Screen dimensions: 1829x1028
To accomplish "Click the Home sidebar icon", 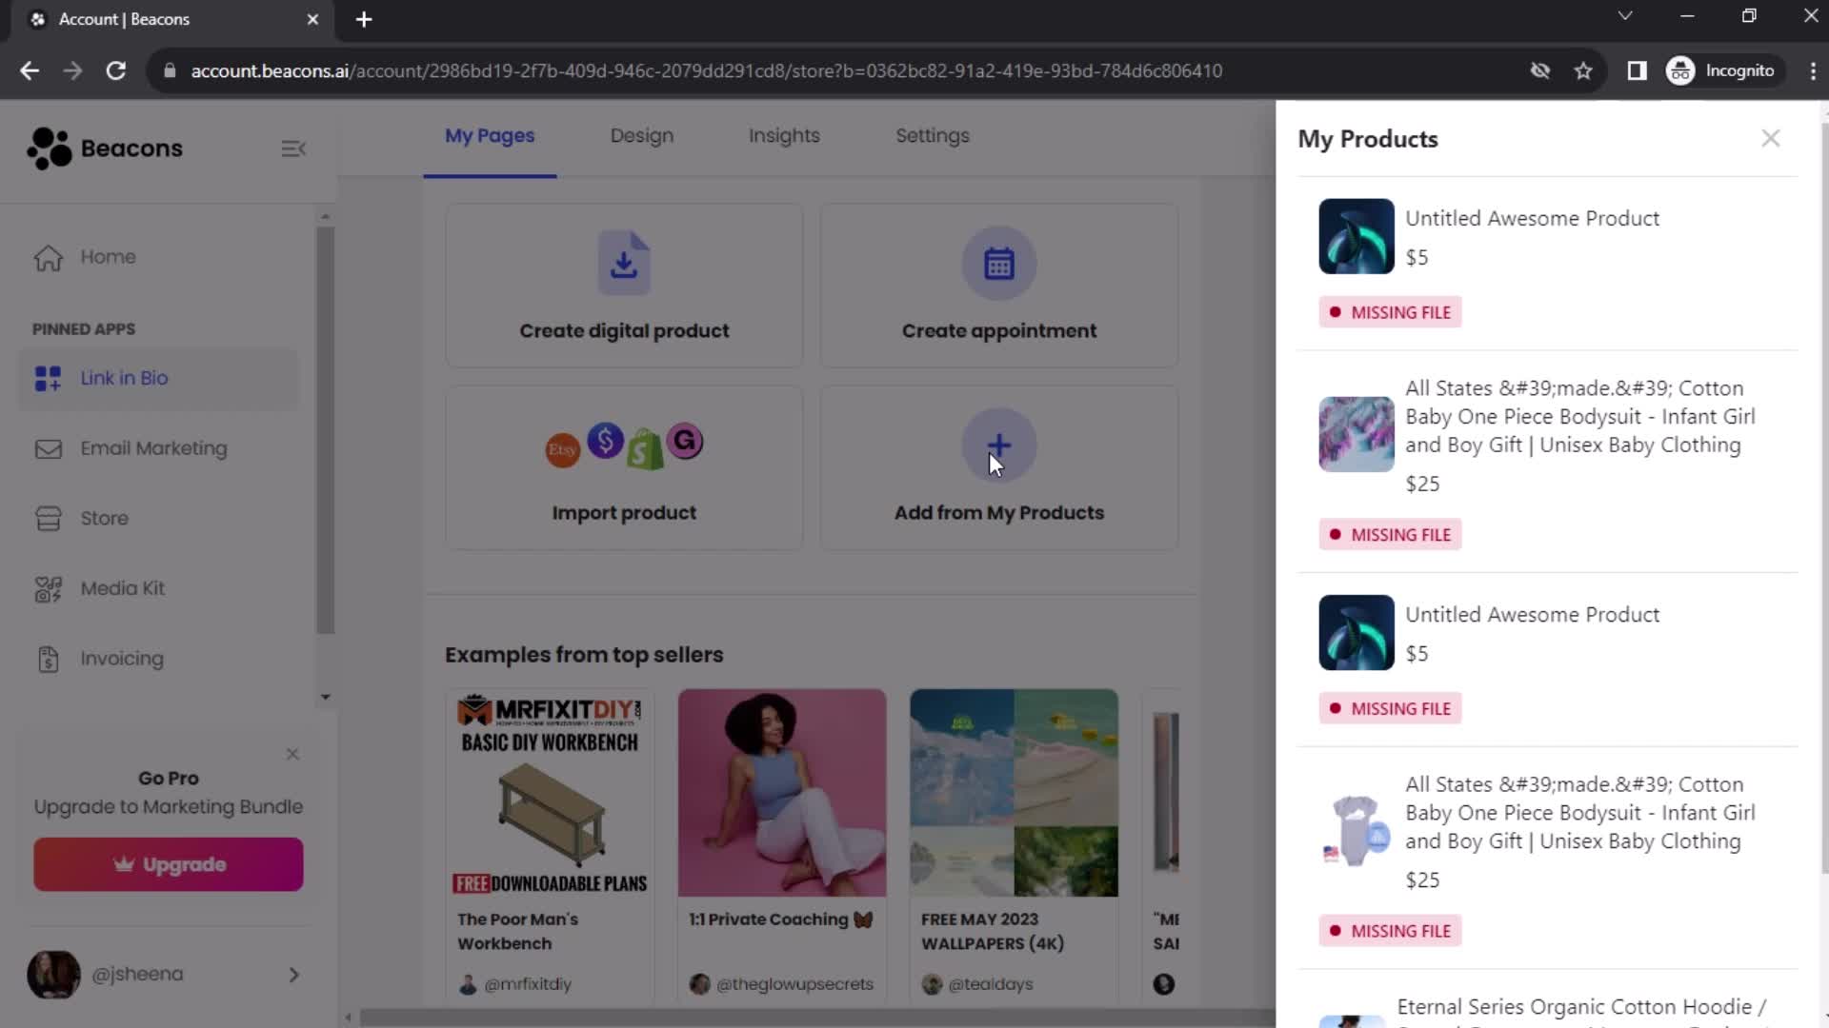I will [x=49, y=256].
